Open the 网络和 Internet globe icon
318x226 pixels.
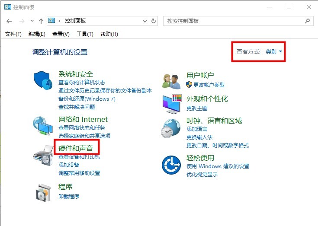[43, 126]
